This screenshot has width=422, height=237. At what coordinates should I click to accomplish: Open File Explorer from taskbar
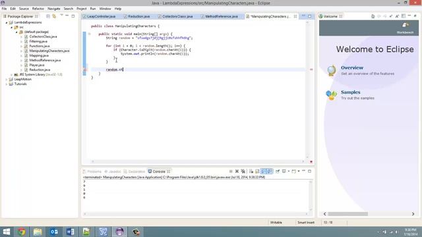tap(38, 232)
